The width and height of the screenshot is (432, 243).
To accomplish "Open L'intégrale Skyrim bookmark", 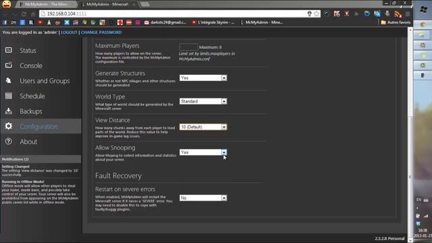I will click(213, 22).
